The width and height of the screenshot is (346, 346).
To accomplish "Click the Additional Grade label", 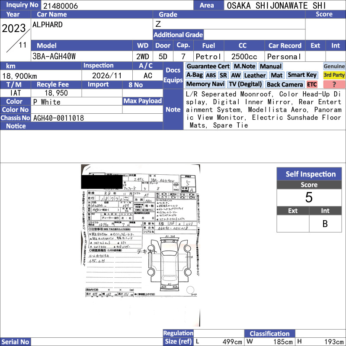I will pyautogui.click(x=178, y=35).
